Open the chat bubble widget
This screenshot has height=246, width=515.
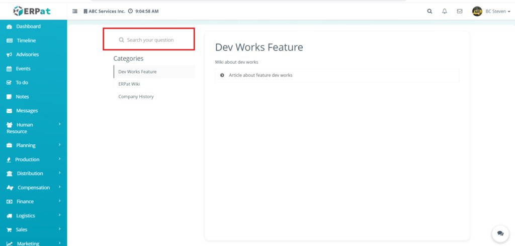coord(500,233)
